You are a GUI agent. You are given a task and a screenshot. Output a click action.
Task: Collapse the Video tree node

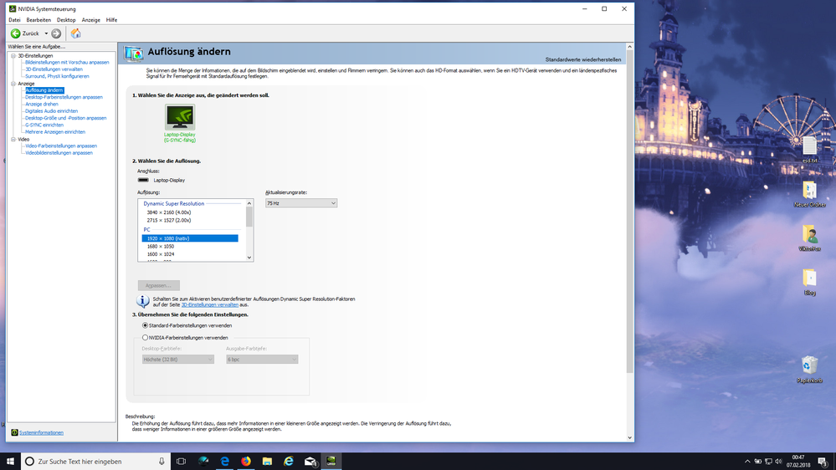13,139
